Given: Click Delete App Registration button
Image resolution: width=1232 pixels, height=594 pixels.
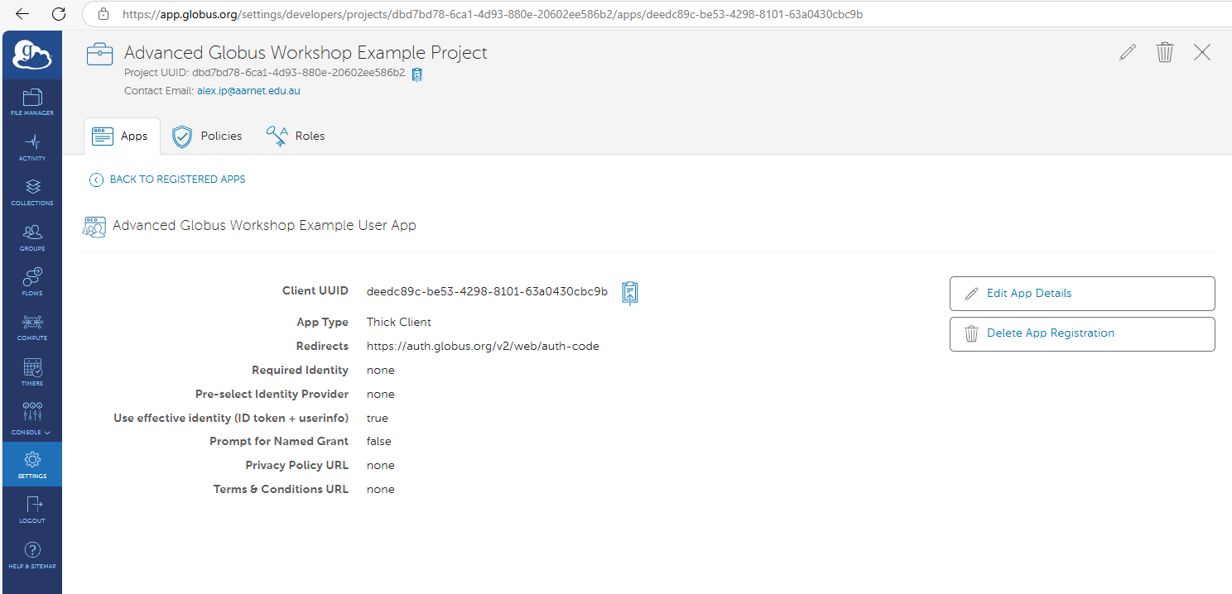Looking at the screenshot, I should point(1081,333).
